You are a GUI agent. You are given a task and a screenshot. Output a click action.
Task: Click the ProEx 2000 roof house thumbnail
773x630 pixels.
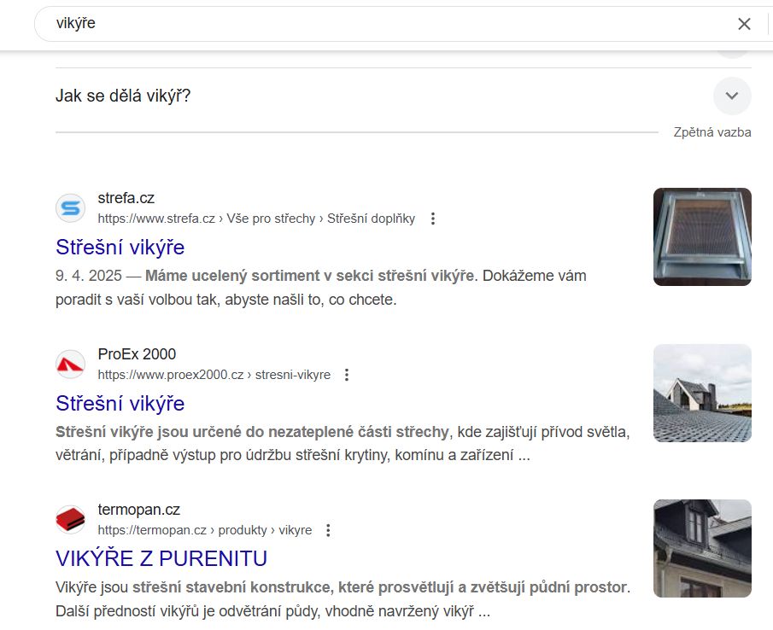click(x=702, y=393)
